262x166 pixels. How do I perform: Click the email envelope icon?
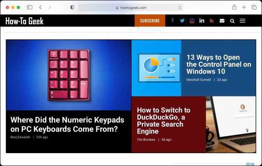coord(222,20)
